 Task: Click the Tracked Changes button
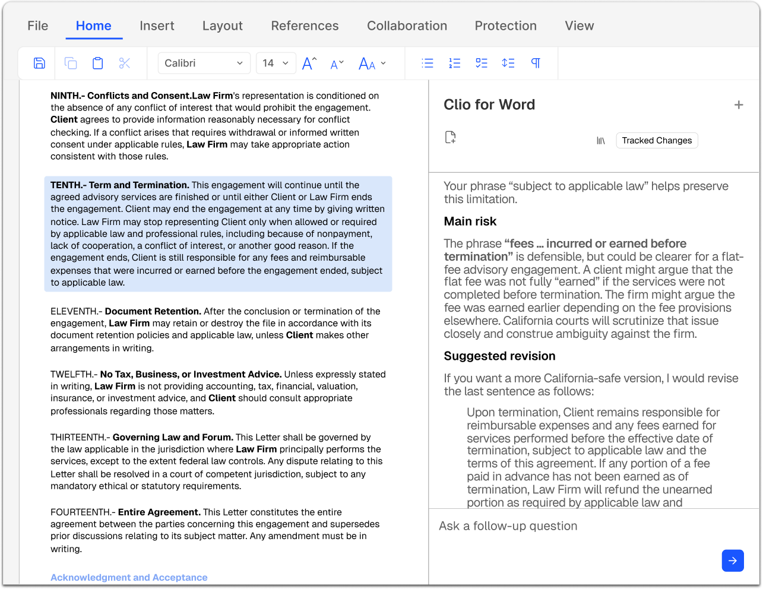[657, 141]
